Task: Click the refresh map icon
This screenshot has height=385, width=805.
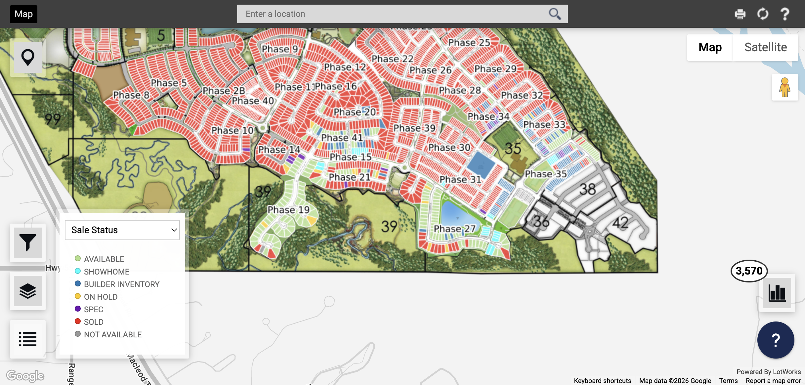Action: pos(763,14)
